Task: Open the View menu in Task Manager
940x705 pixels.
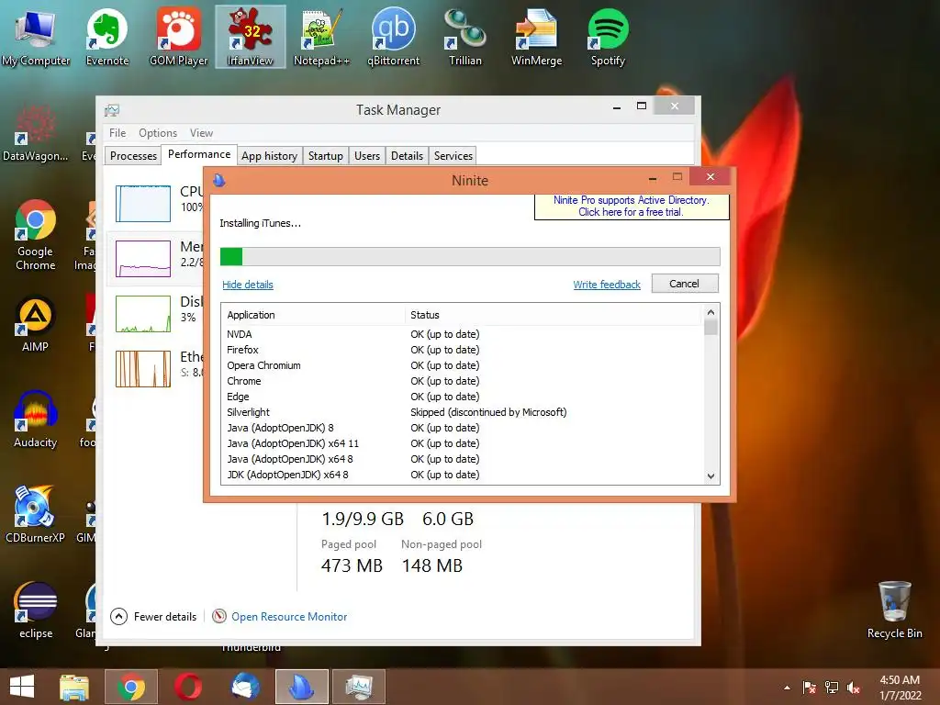Action: click(x=201, y=133)
